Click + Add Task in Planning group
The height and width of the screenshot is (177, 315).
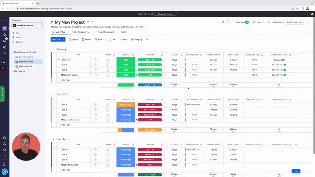point(65,80)
